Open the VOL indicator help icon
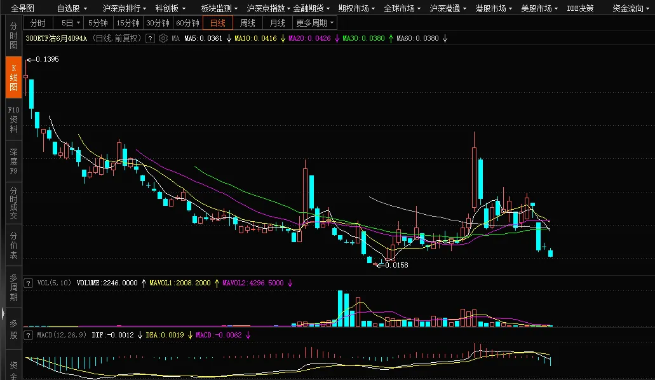This screenshot has width=655, height=380. coord(28,283)
